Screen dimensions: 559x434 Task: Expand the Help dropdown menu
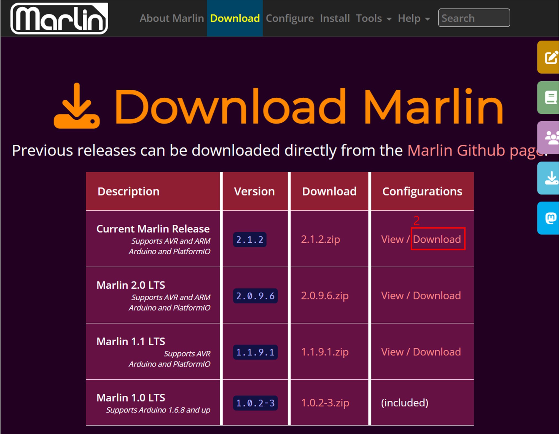coord(414,18)
